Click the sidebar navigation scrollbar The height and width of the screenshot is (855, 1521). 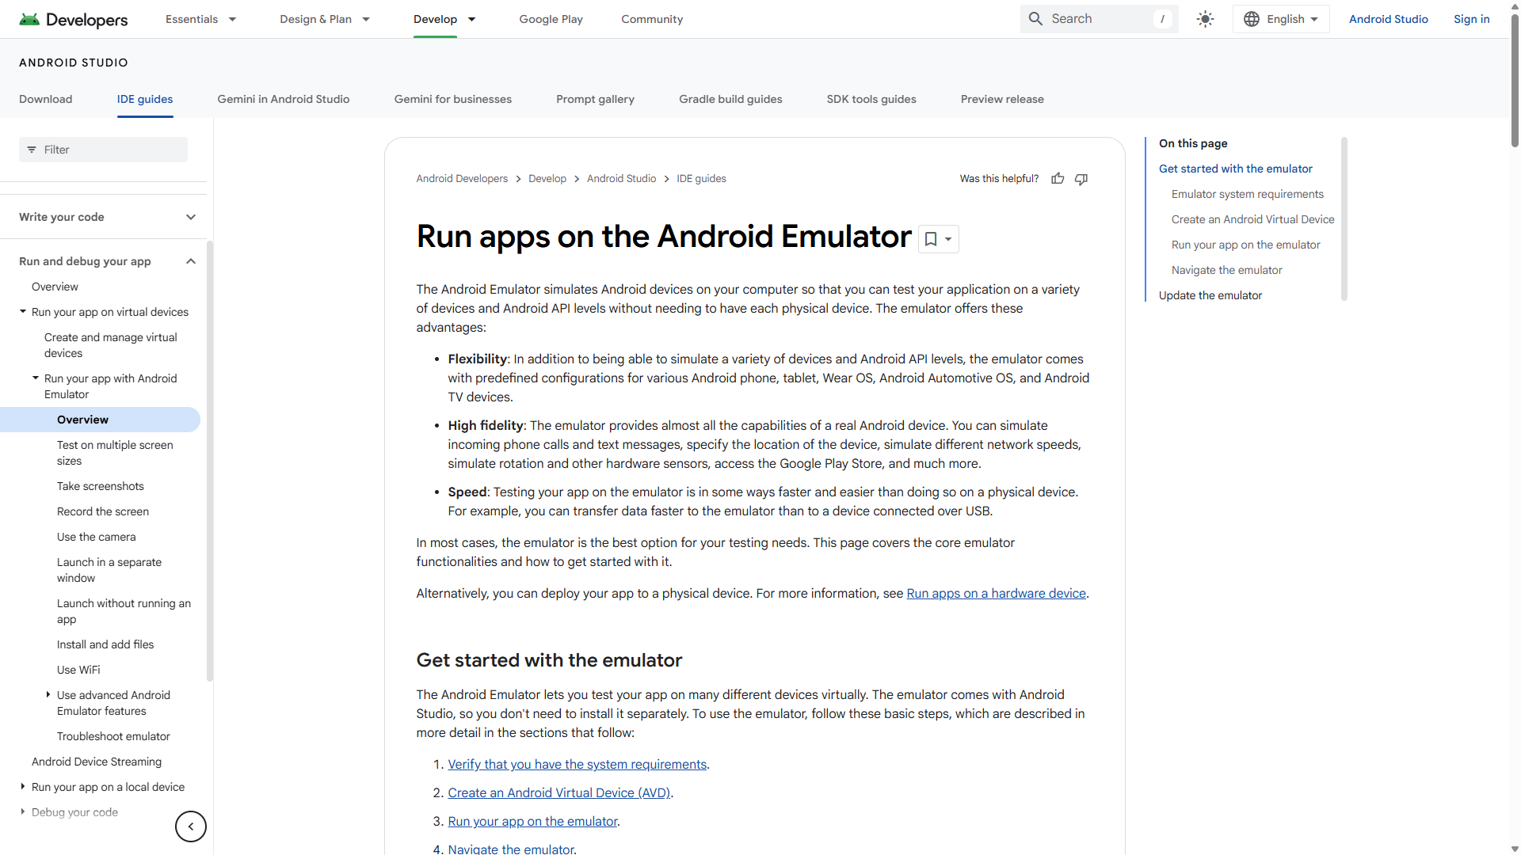pyautogui.click(x=210, y=459)
